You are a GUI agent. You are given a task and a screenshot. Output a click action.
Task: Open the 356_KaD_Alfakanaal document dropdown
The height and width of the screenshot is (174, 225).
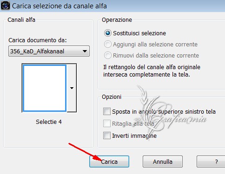coord(49,51)
